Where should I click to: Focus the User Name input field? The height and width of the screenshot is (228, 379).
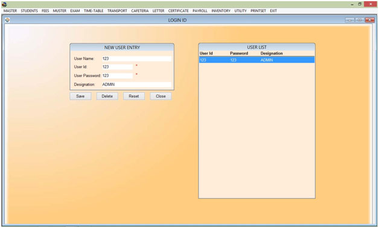(136, 59)
